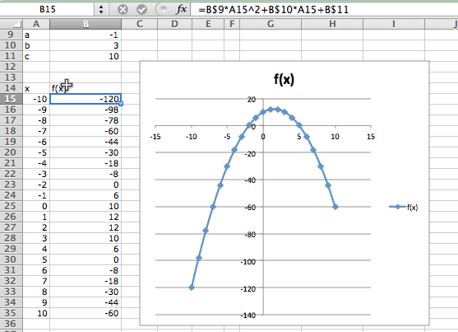458x332 pixels.
Task: Click the chart title f(x)
Action: [x=284, y=79]
